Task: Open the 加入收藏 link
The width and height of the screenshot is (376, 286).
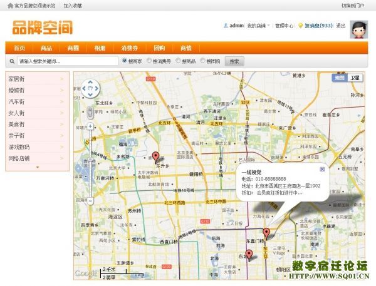Action: [73, 6]
